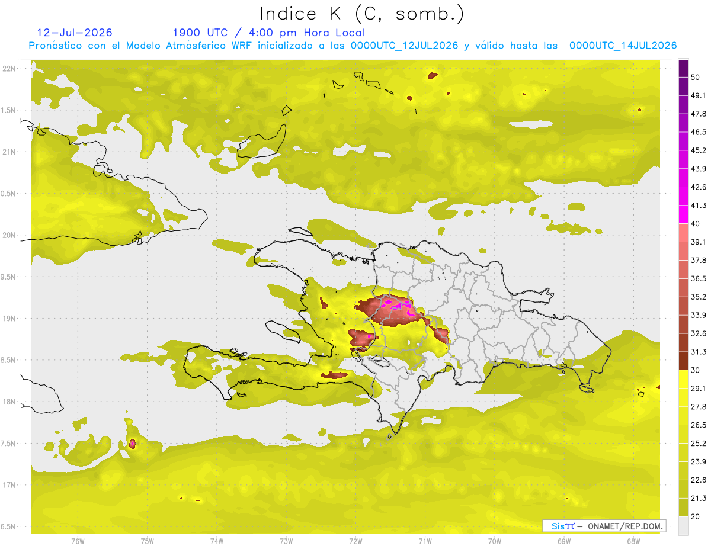Click the dark purple swatch above 50

[683, 68]
